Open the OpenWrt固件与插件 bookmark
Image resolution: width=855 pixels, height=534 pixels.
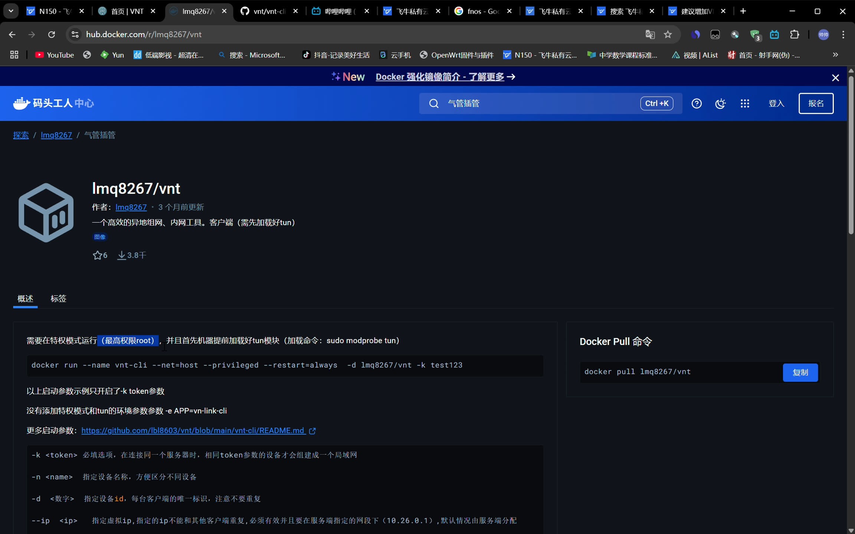456,55
